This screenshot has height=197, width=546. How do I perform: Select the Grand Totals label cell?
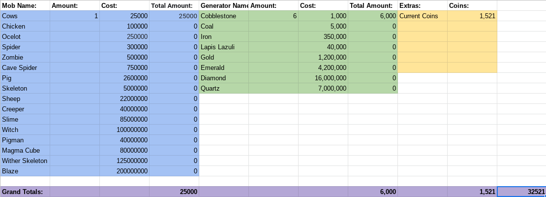coord(25,192)
